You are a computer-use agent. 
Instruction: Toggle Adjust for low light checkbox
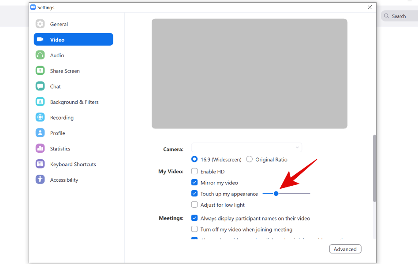tap(194, 205)
